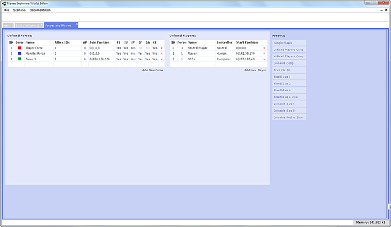Apply the 2 Fixed Players Coop preset
The height and width of the screenshot is (227, 391).
[289, 50]
